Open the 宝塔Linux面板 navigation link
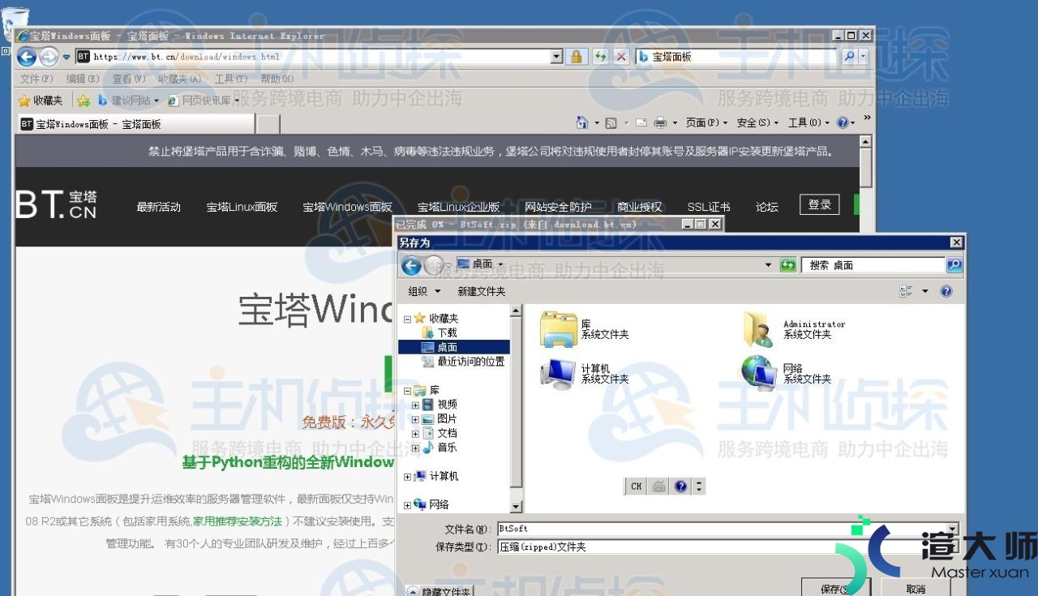 242,207
